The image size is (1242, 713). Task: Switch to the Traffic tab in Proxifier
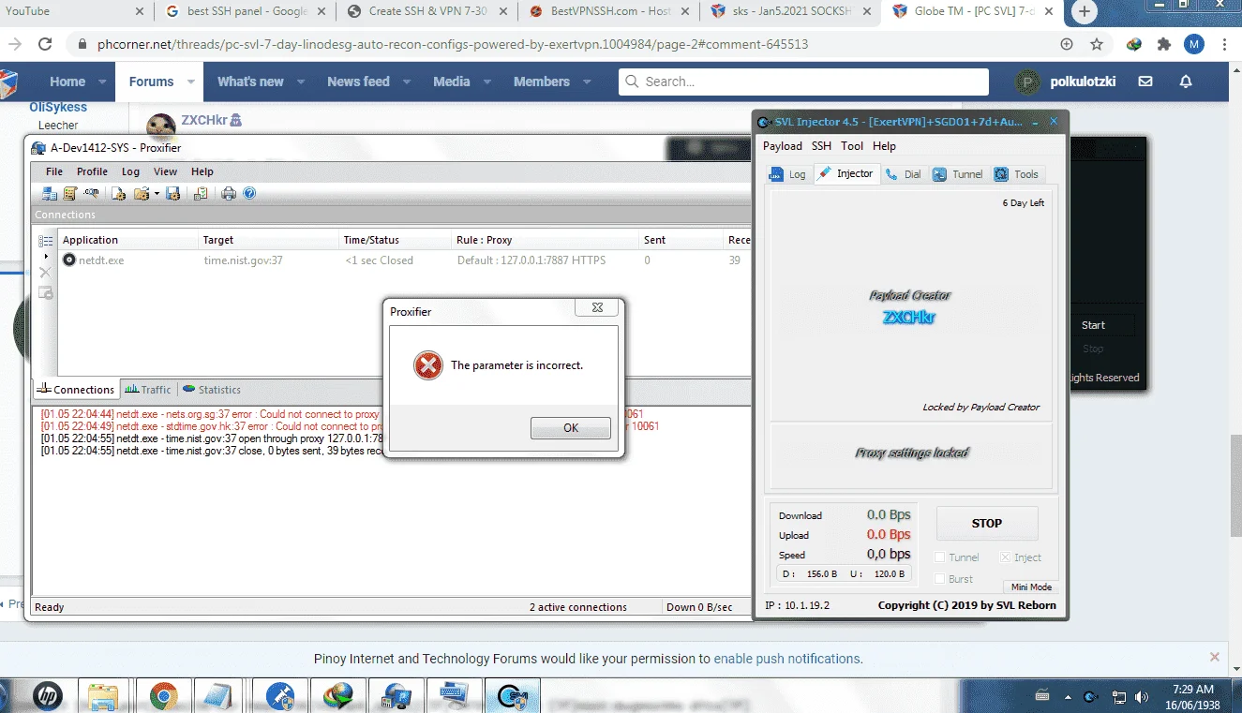[x=148, y=390]
